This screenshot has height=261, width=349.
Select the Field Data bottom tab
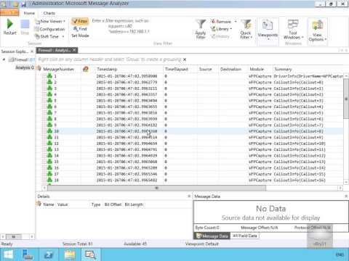click(x=245, y=236)
